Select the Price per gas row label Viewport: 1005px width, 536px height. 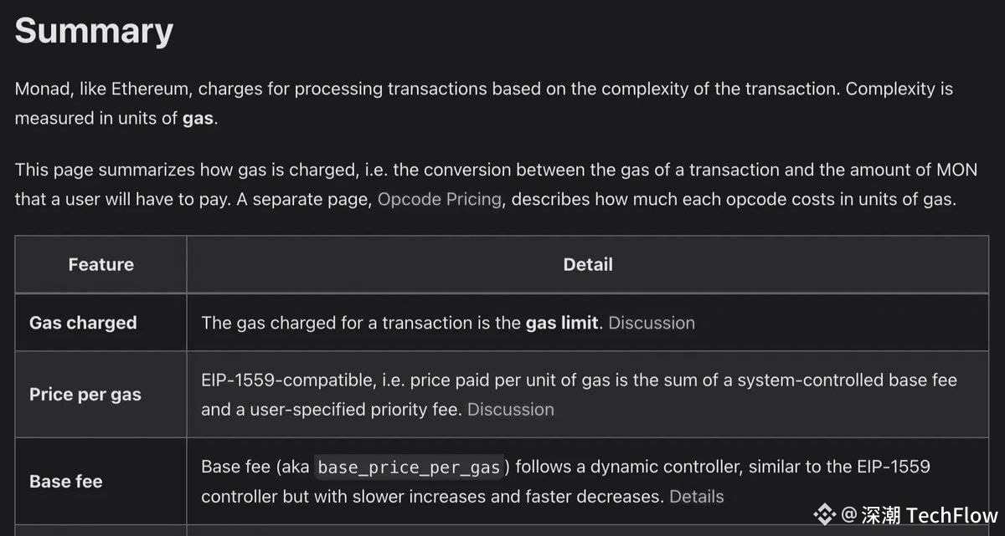(x=85, y=395)
